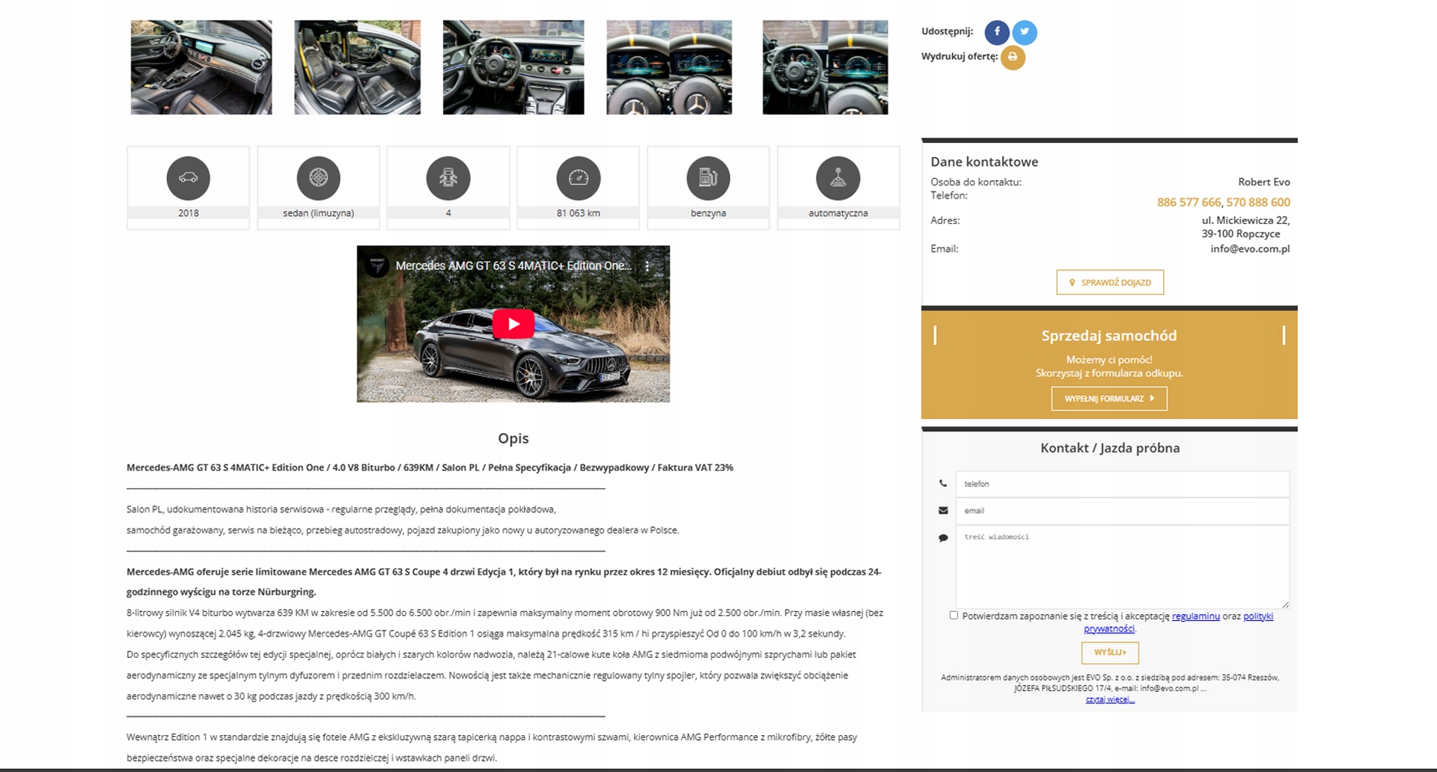Click the Wyślij submit button

1110,652
